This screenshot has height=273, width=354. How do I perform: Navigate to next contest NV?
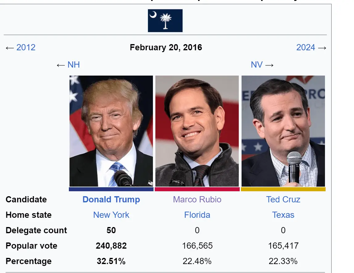[x=257, y=65]
